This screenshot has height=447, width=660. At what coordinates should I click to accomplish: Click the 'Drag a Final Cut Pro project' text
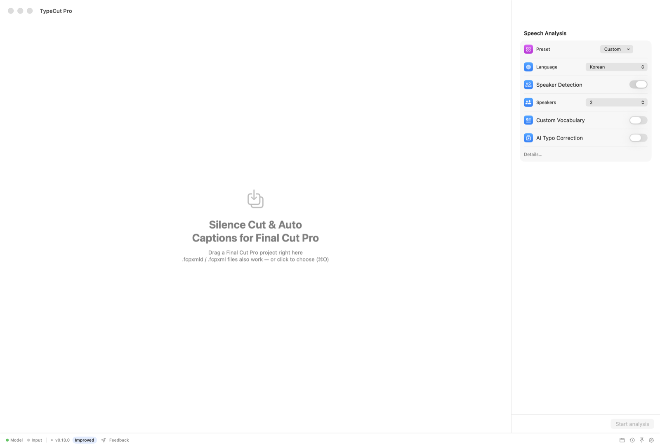255,253
